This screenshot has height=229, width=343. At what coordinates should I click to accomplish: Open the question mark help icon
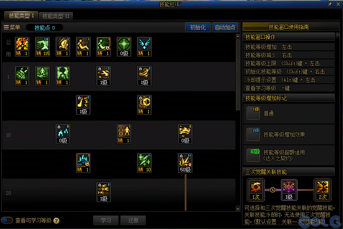(56, 221)
